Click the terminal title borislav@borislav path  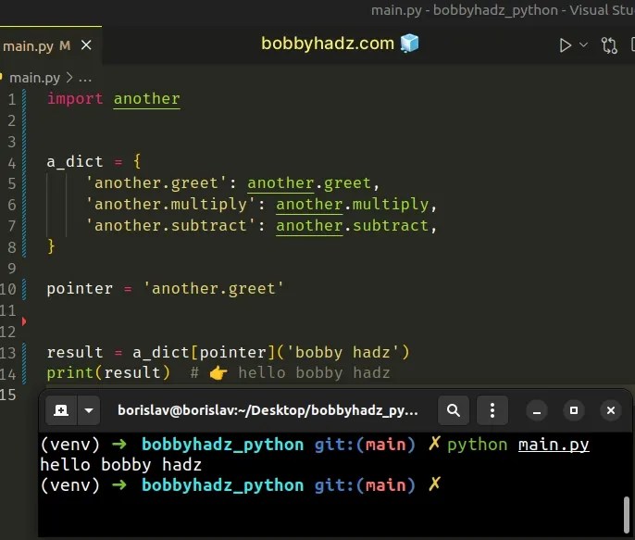[x=268, y=410]
